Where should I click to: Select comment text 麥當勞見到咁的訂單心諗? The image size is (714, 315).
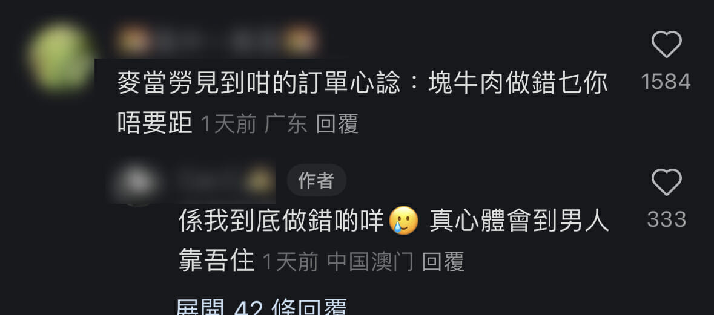[259, 83]
